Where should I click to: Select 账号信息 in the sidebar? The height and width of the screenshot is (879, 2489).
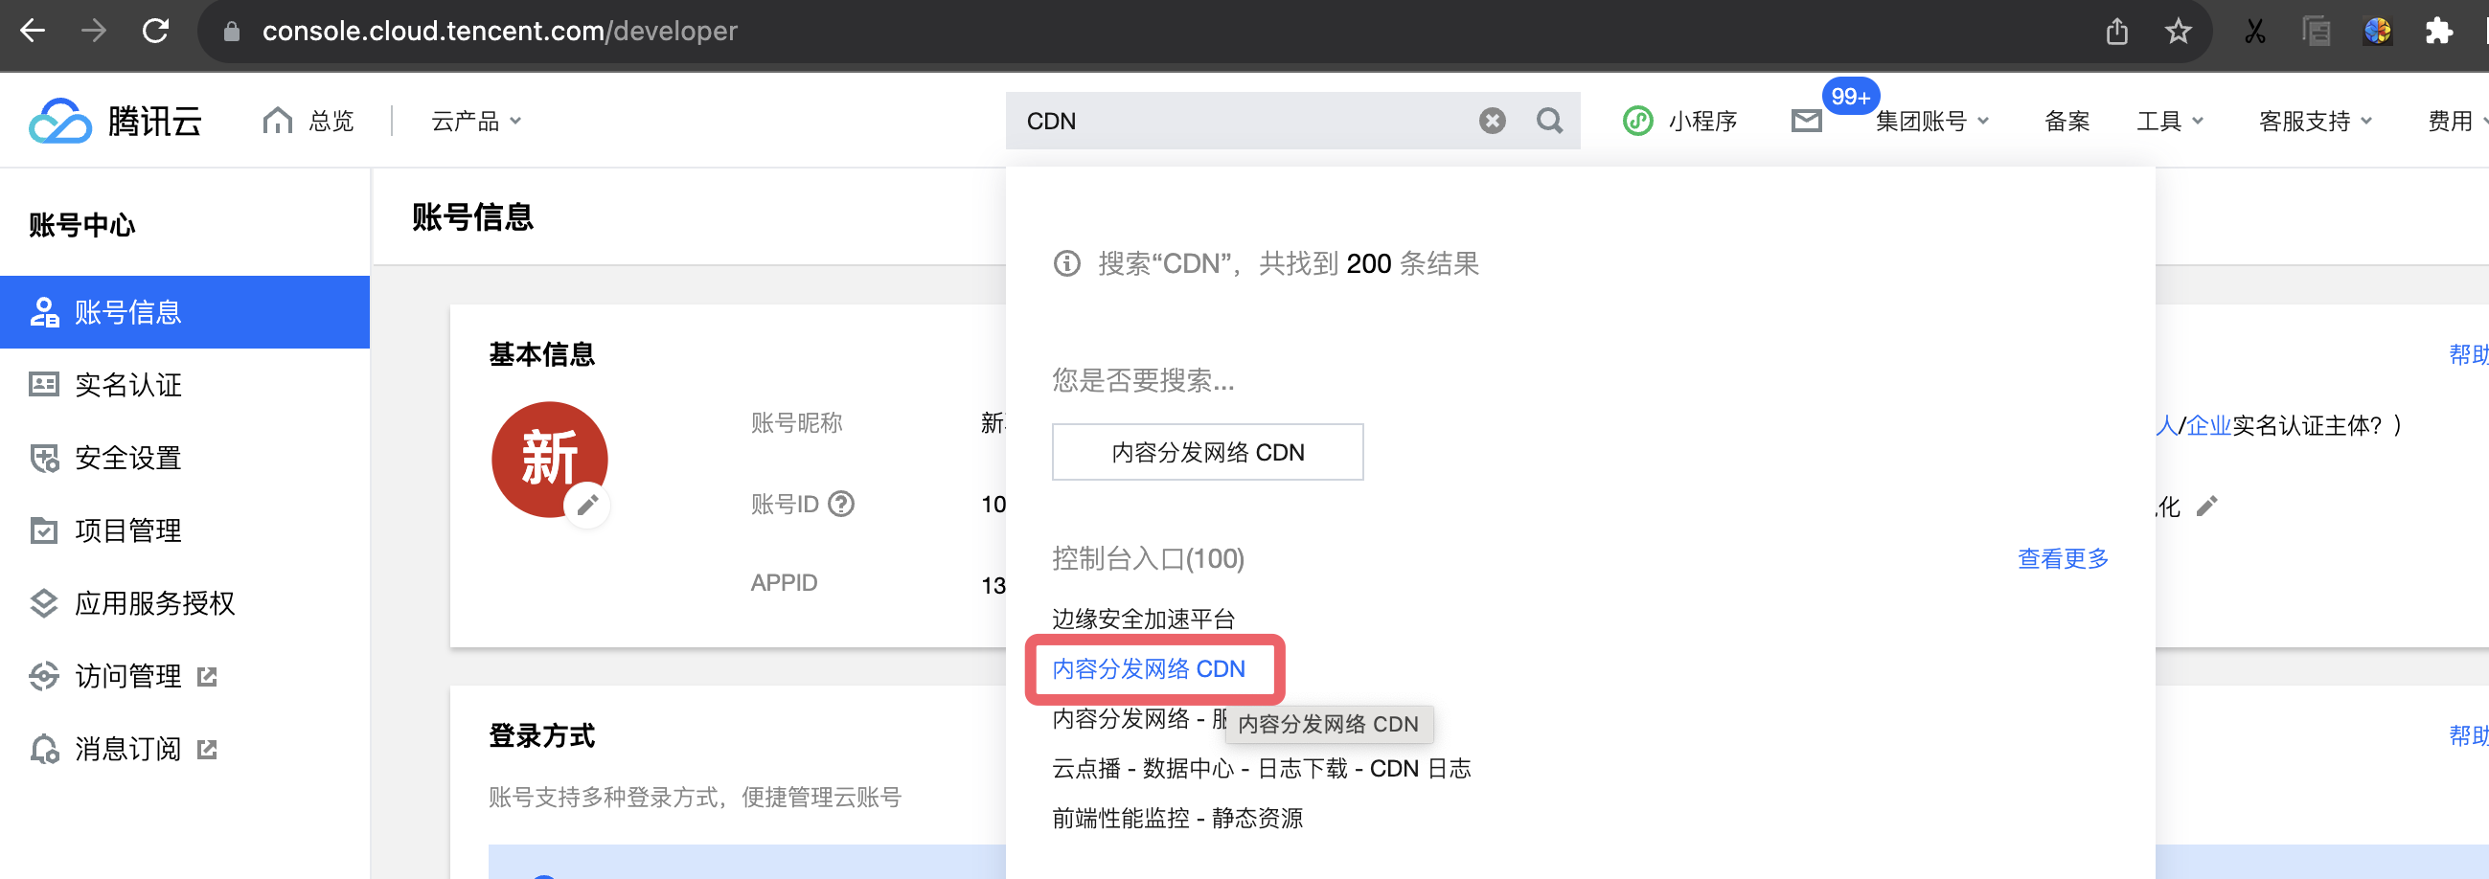(x=185, y=312)
